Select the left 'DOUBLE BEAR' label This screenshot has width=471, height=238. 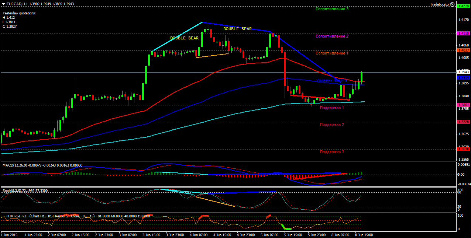pyautogui.click(x=184, y=38)
